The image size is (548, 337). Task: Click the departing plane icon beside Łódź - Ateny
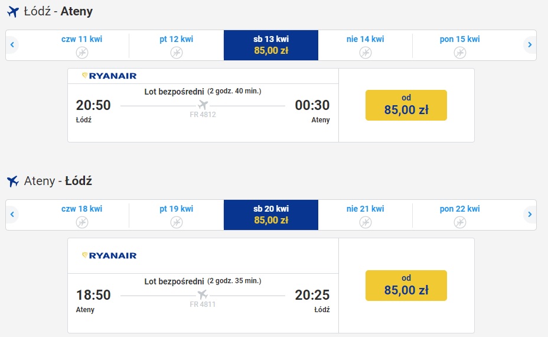pos(13,12)
